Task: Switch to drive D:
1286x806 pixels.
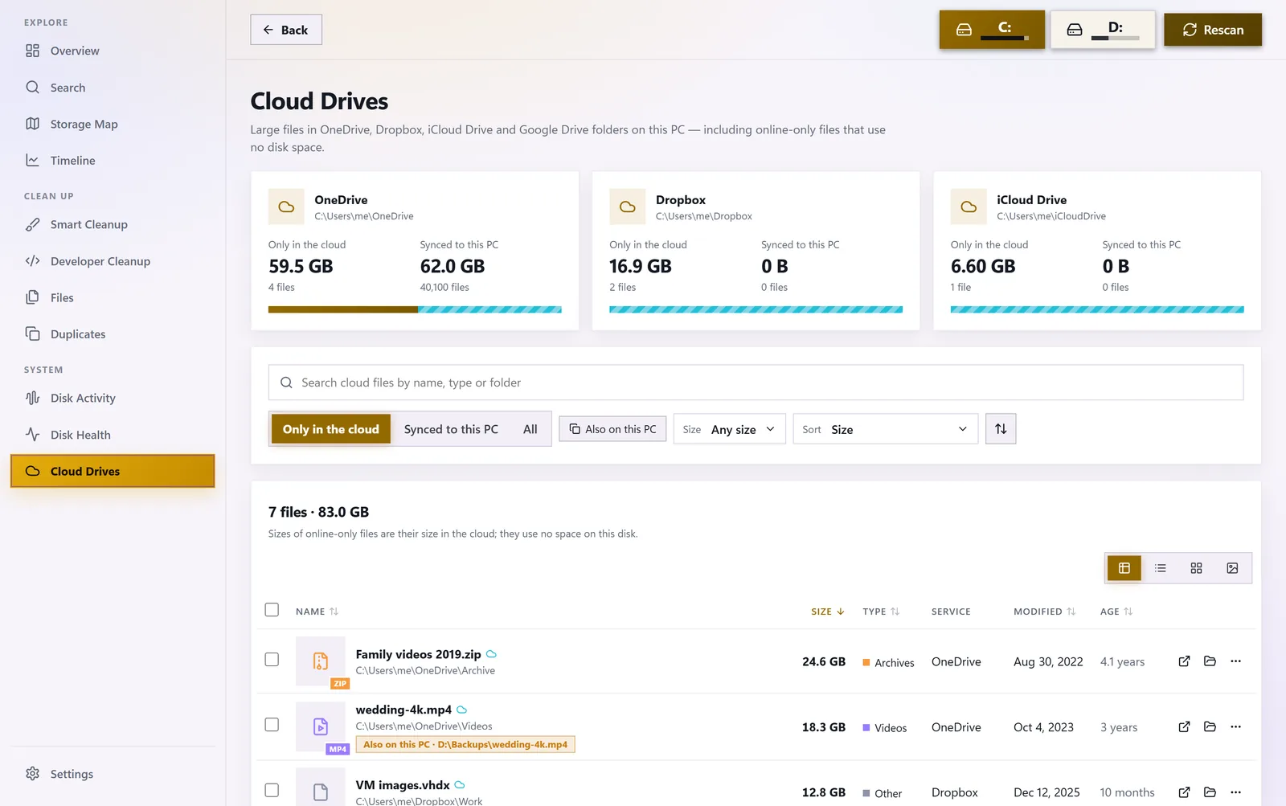Action: (1103, 30)
